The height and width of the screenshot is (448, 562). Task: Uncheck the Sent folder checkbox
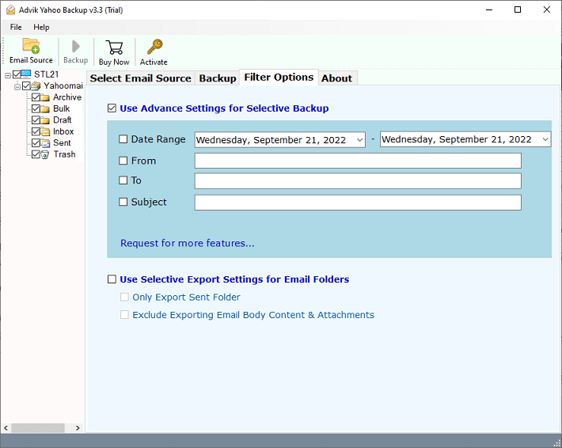tap(36, 142)
